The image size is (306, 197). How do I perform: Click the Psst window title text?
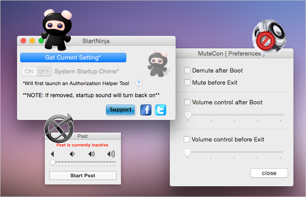coord(82,136)
